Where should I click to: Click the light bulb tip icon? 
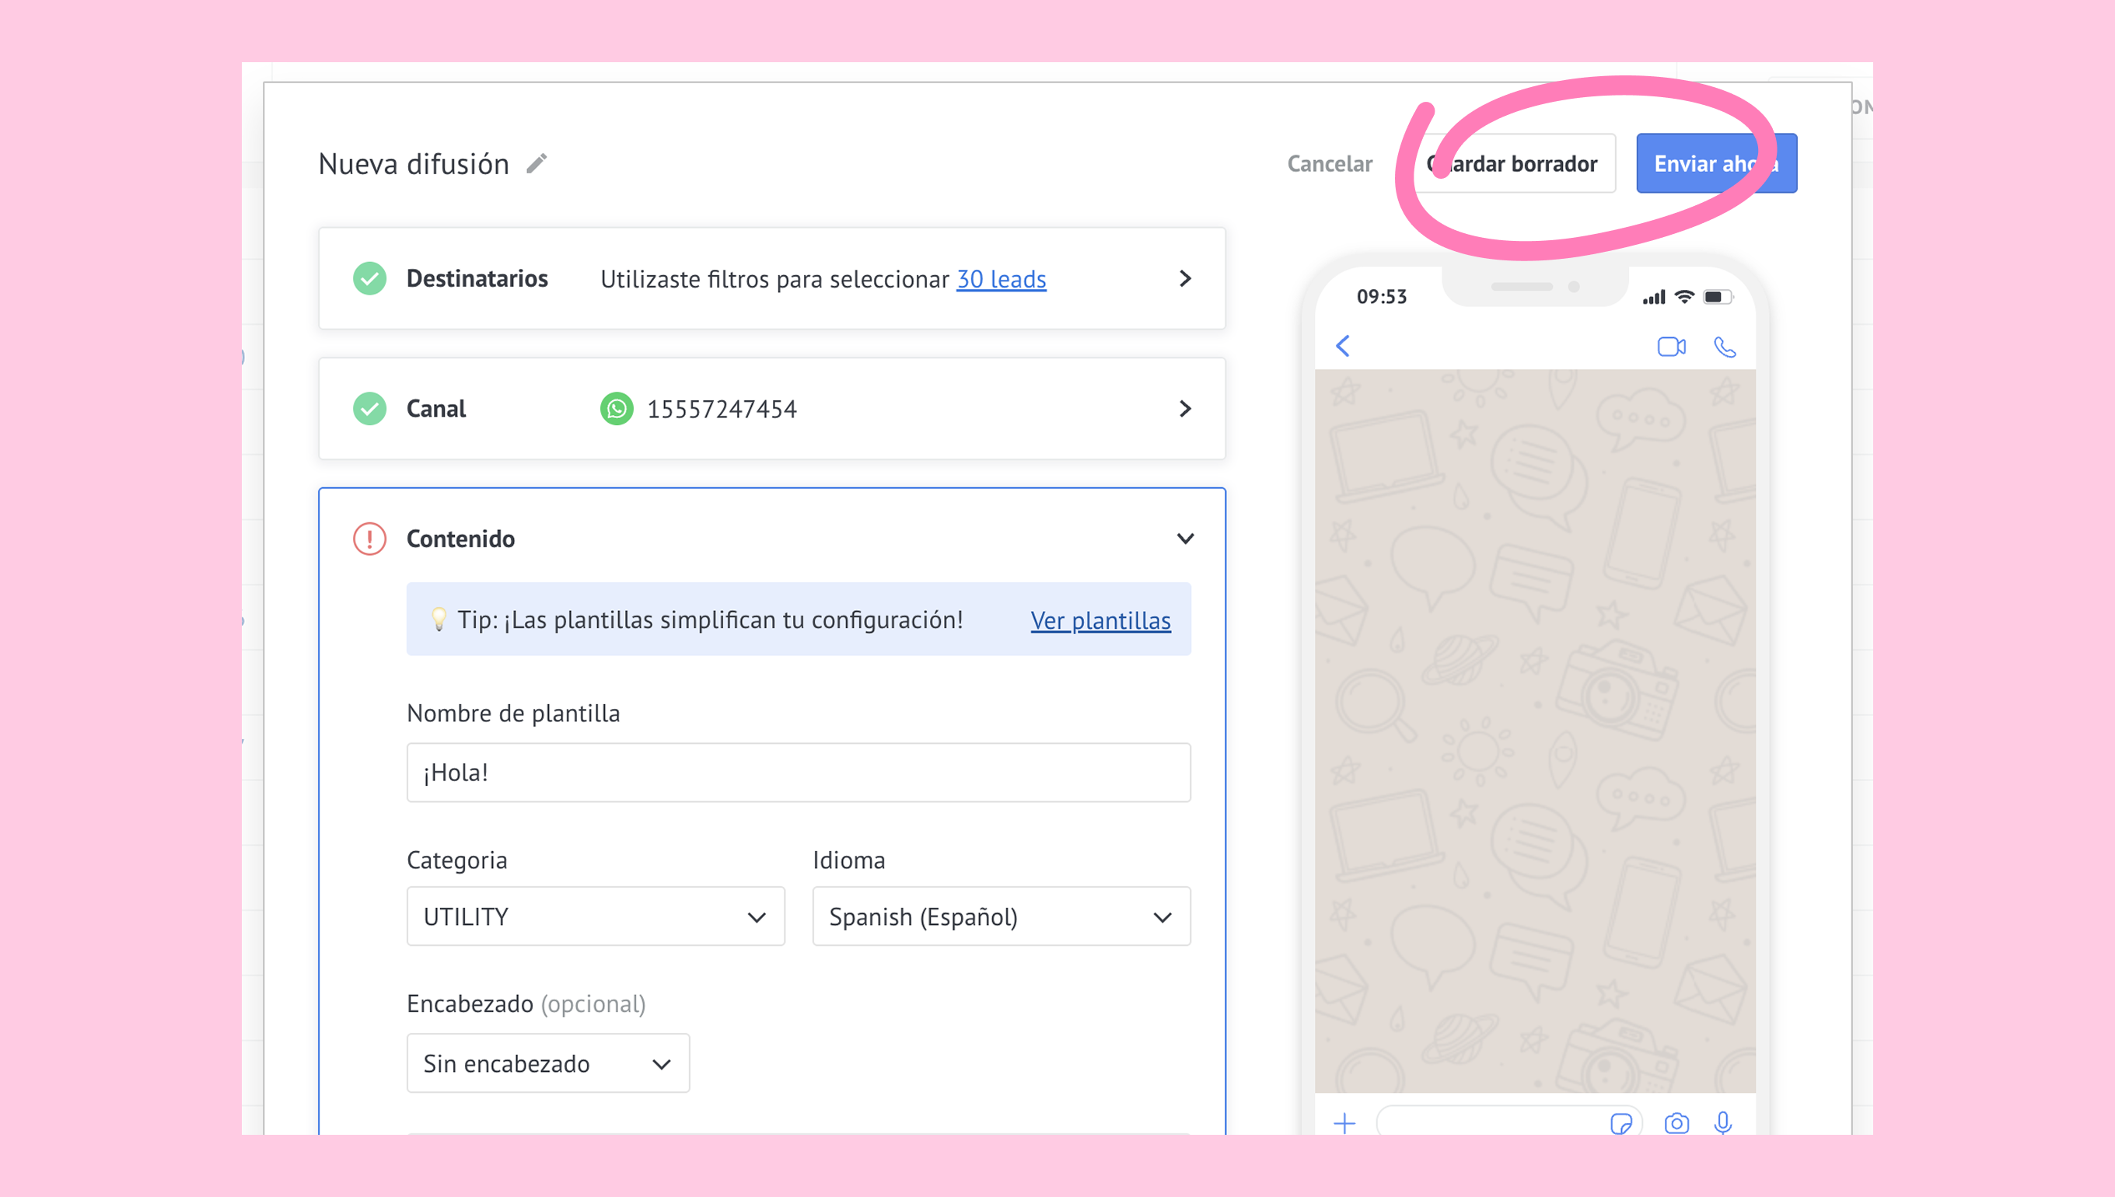point(439,620)
